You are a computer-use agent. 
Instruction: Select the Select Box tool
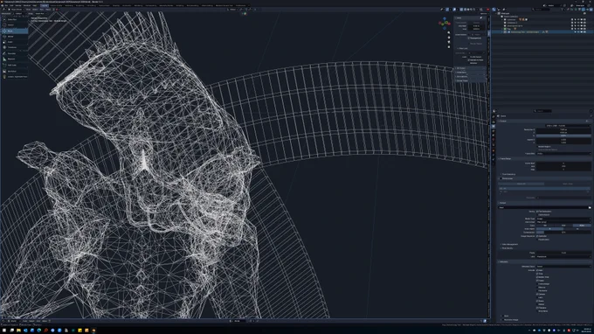click(x=14, y=19)
